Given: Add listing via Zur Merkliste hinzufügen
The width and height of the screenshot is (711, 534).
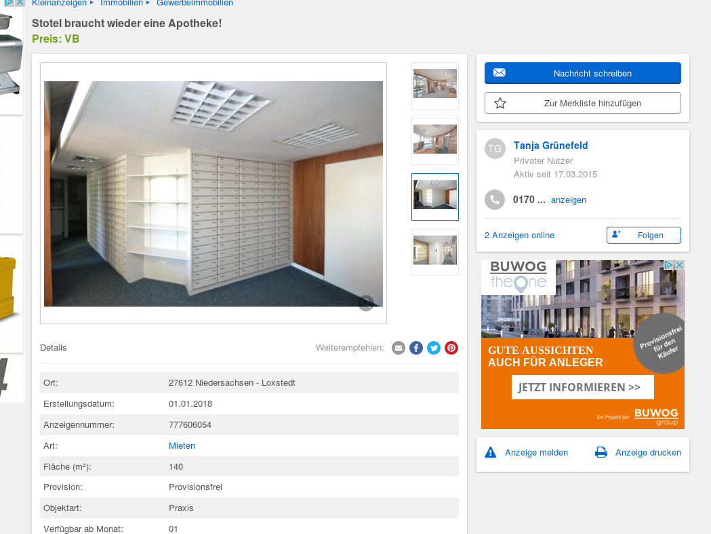Looking at the screenshot, I should pos(582,103).
